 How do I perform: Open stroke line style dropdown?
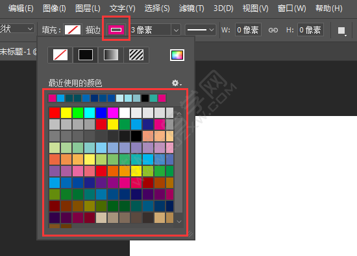tap(201, 30)
